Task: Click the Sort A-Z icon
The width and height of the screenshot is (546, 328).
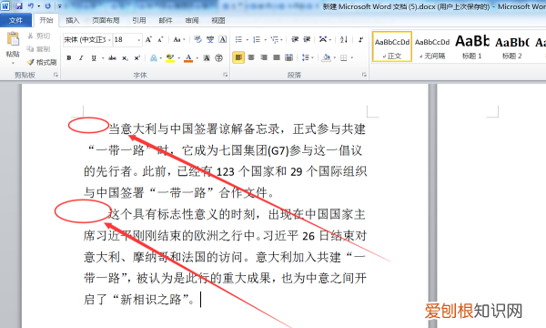Action: pos(344,39)
